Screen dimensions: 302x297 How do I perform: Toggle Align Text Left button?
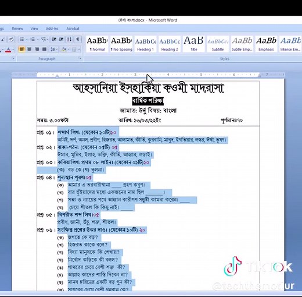pos(21,49)
